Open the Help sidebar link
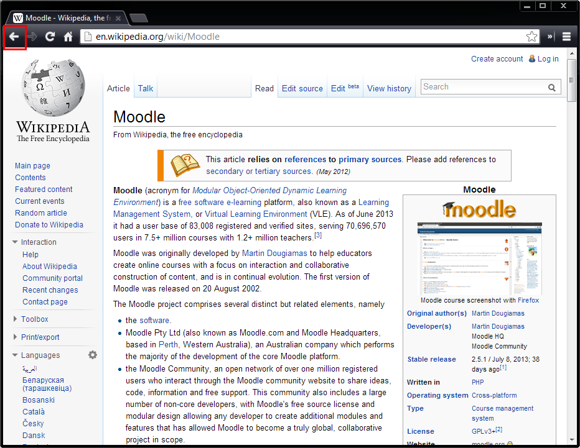This screenshot has height=448, width=580. click(30, 255)
